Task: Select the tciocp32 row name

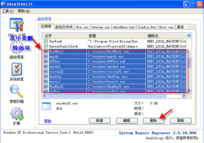Action: pos(56,71)
